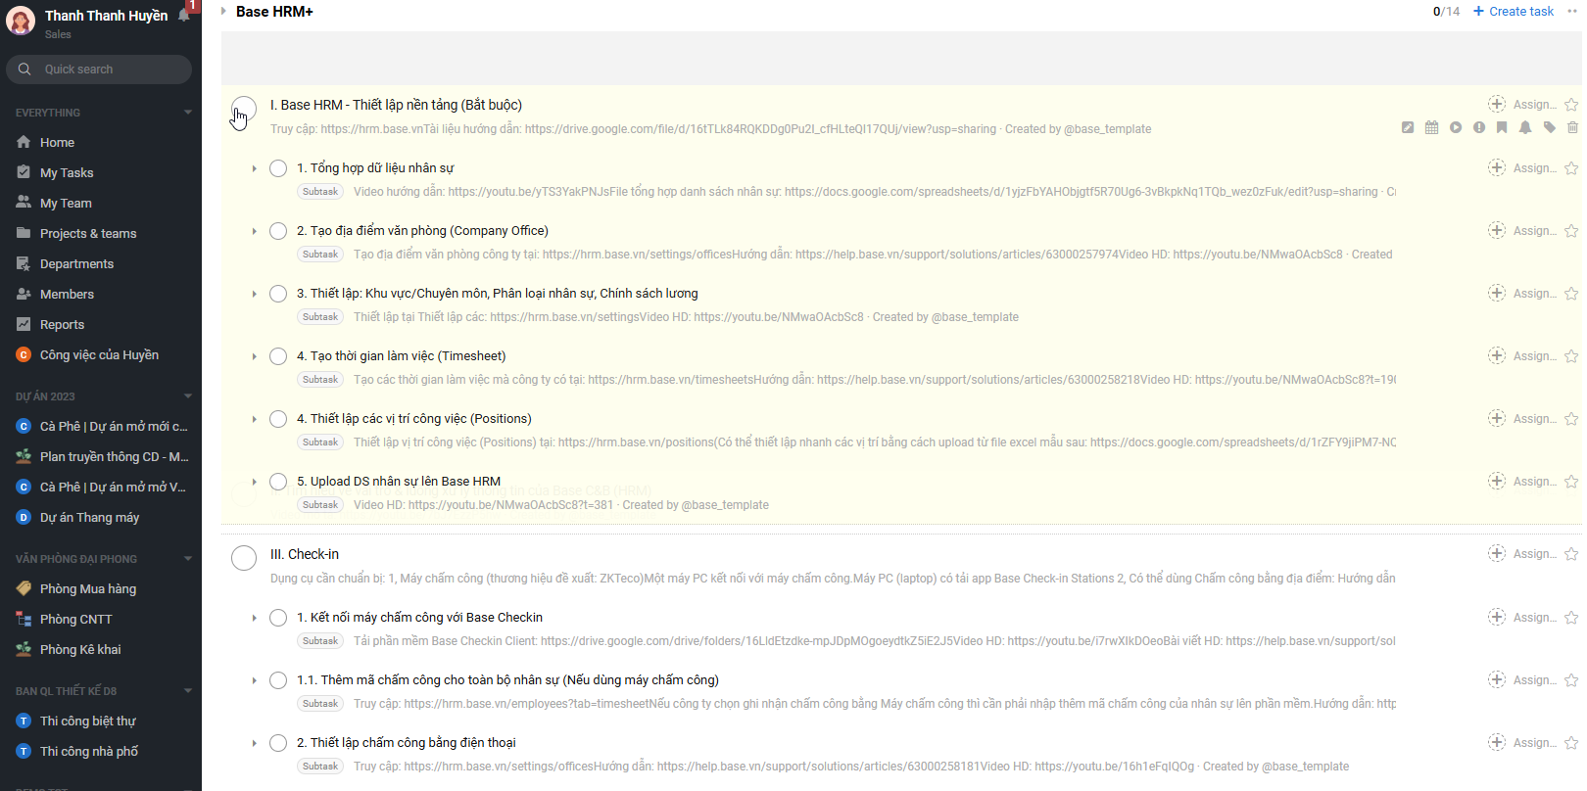Collapse the VĂN PHÒNG ĐẠI PHONG section

pos(187,559)
